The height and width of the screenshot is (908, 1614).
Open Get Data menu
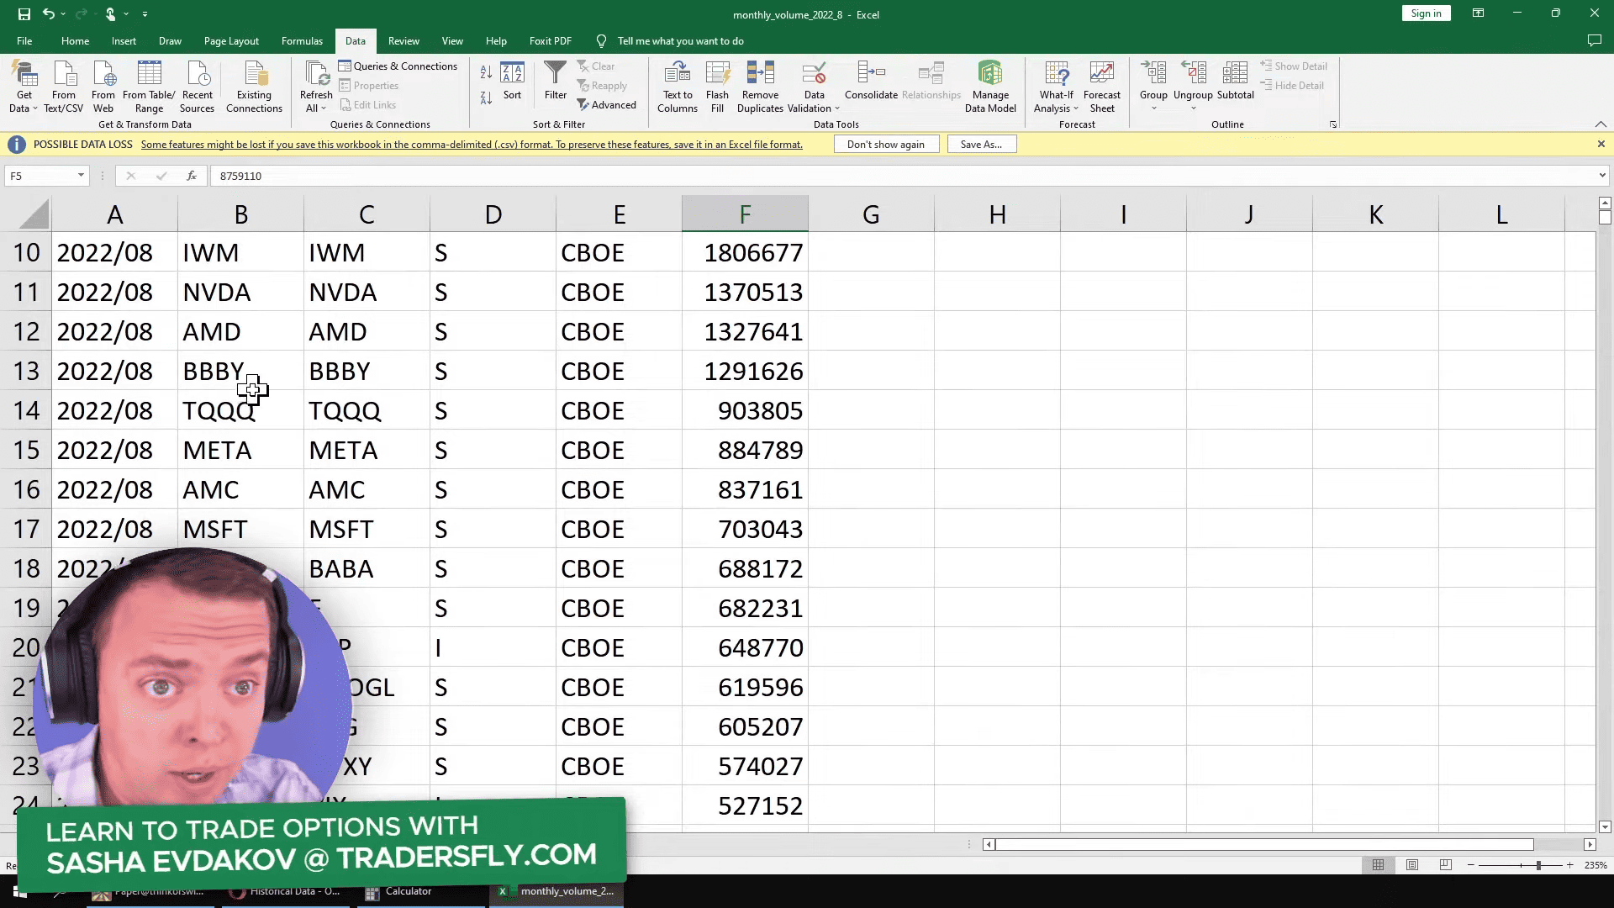24,87
